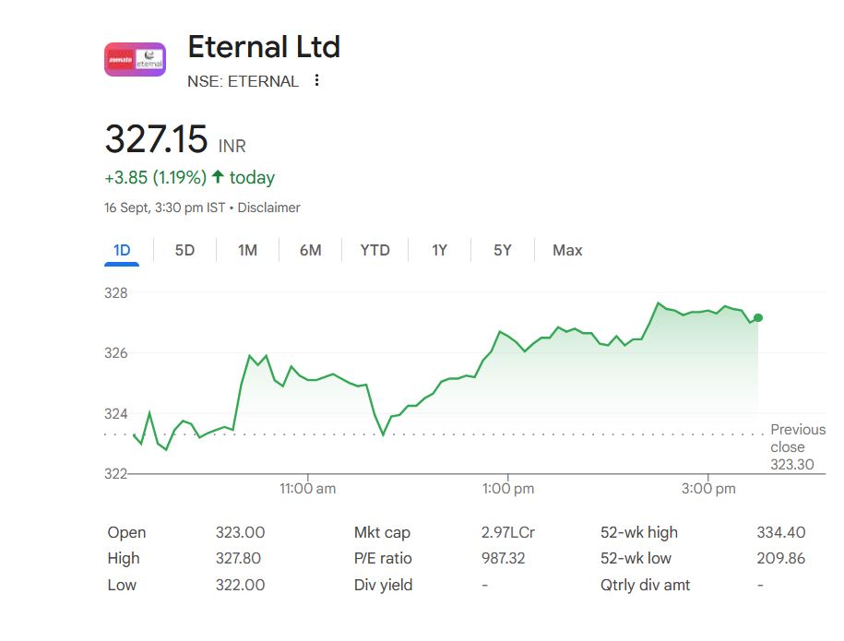This screenshot has width=844, height=641.
Task: View the 1Y price chart
Action: 439,250
